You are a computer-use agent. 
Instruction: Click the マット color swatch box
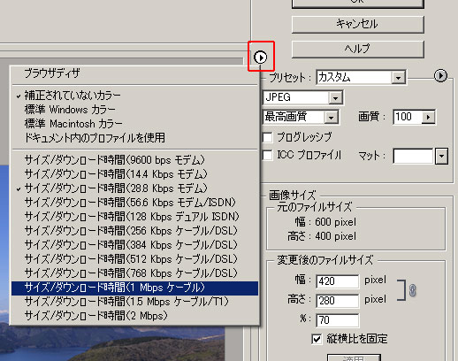coord(413,156)
